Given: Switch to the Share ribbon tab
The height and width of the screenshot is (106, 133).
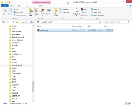Looking at the screenshot, I should point(20,6).
